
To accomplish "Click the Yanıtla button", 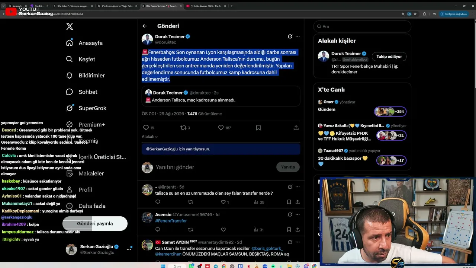I will (x=288, y=167).
